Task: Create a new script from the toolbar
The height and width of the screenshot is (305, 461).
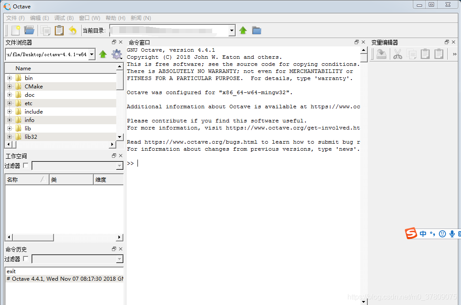Action: pos(15,30)
